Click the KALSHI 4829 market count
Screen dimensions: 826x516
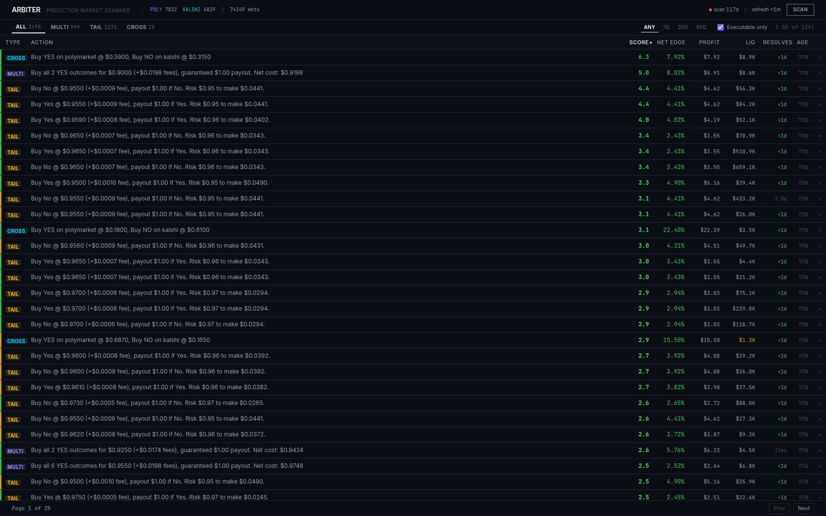click(199, 9)
